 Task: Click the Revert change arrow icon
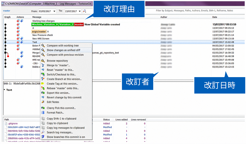tap(43, 97)
